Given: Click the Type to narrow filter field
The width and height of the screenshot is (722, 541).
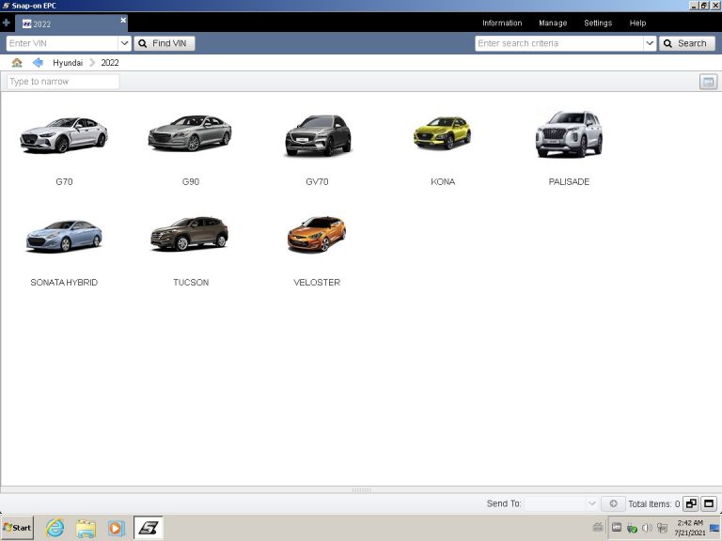Looking at the screenshot, I should pyautogui.click(x=63, y=82).
